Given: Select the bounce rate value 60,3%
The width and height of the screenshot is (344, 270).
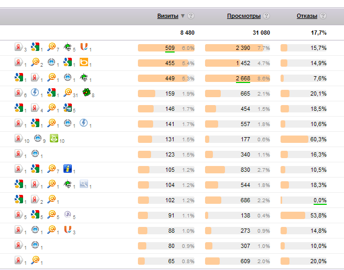Looking at the screenshot, I should [x=318, y=139].
